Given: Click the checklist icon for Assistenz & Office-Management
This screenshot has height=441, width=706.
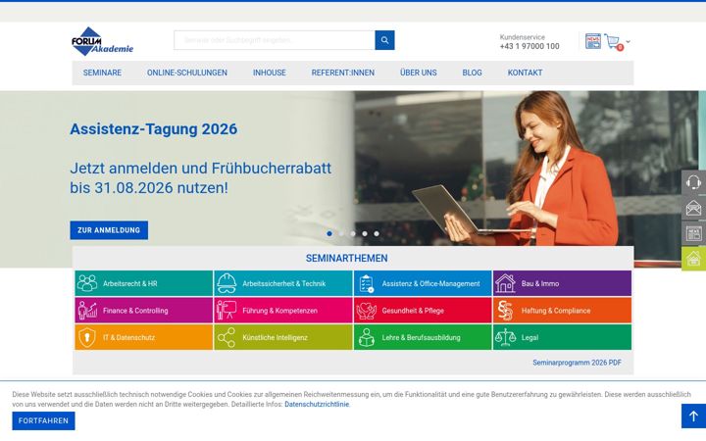Looking at the screenshot, I should 367,283.
